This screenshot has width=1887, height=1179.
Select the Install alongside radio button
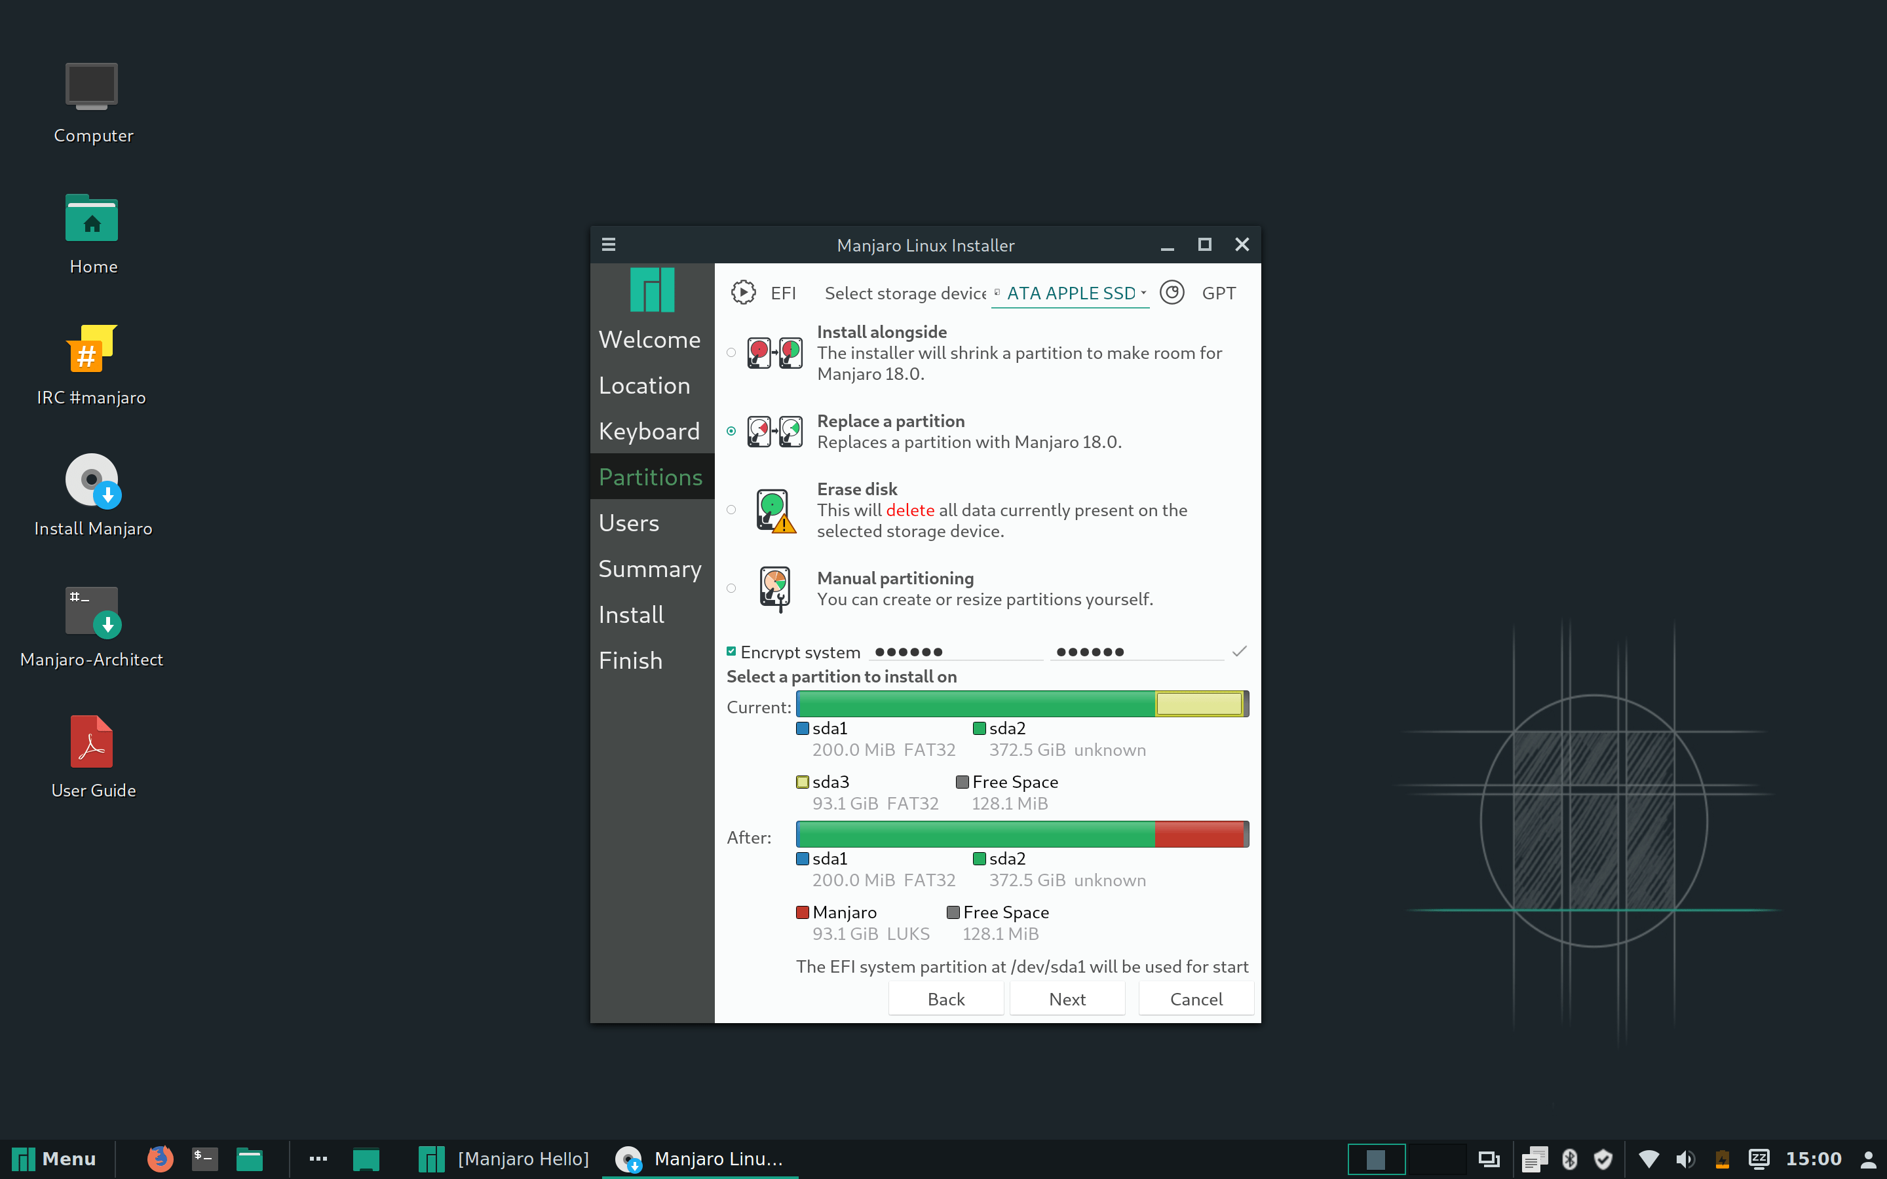tap(731, 352)
